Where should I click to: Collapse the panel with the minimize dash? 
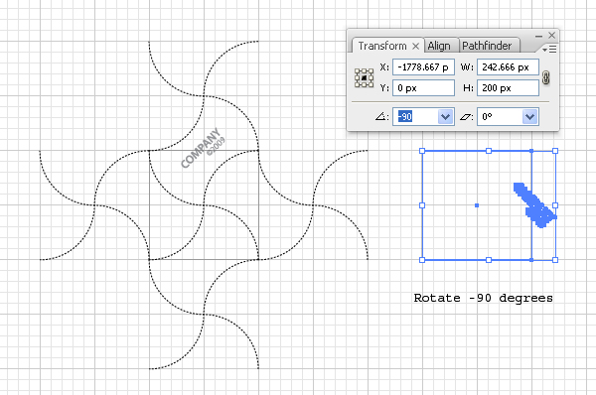tap(538, 36)
